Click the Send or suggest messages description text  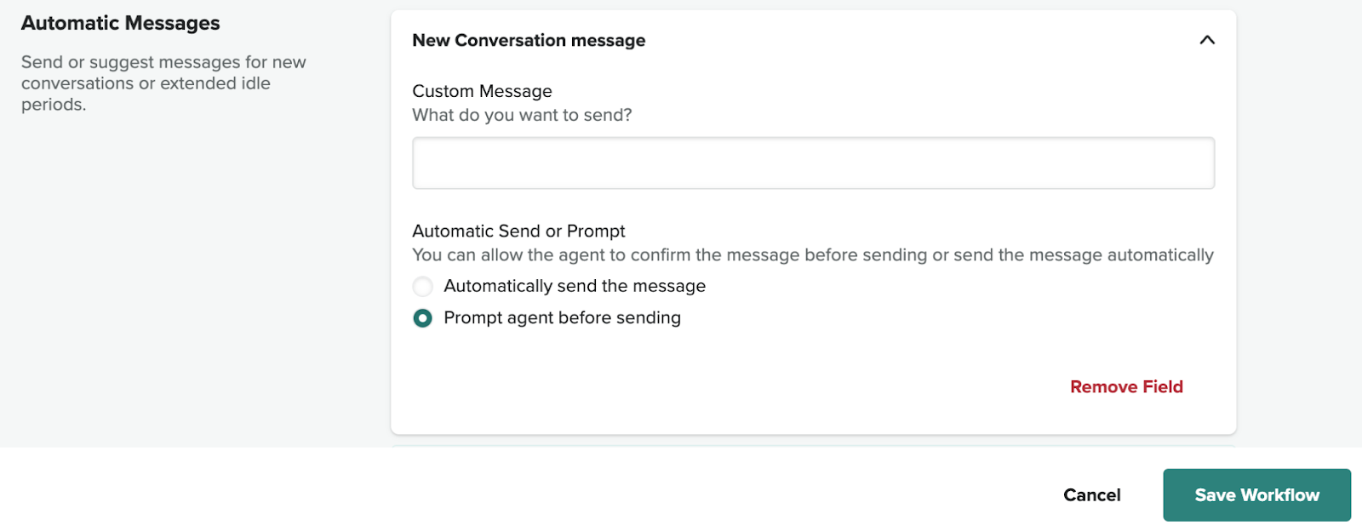[x=163, y=83]
